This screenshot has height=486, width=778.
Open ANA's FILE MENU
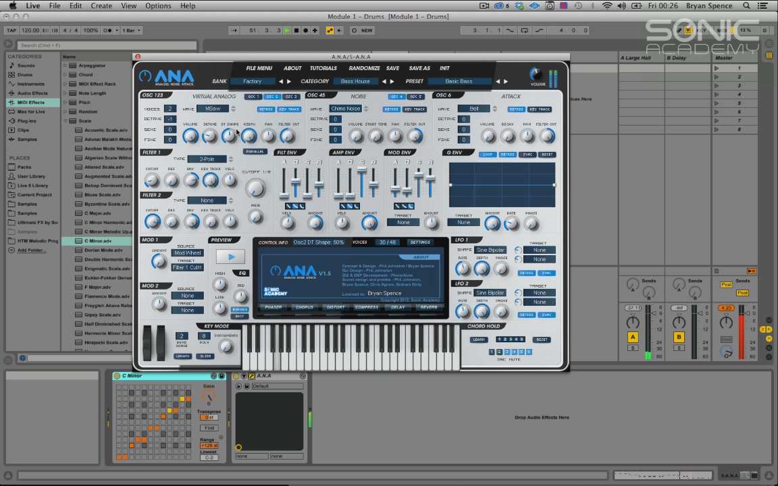(259, 68)
